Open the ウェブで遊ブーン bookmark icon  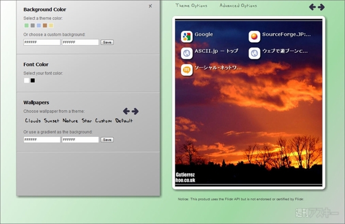[254, 53]
